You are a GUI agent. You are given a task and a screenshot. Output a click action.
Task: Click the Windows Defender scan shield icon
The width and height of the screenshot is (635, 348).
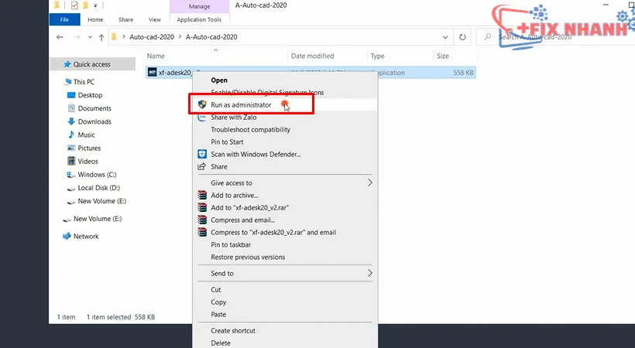pos(201,154)
